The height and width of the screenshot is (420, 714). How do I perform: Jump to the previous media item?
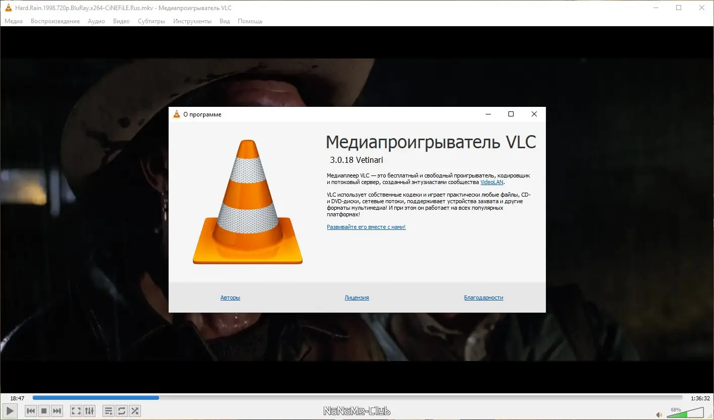31,411
